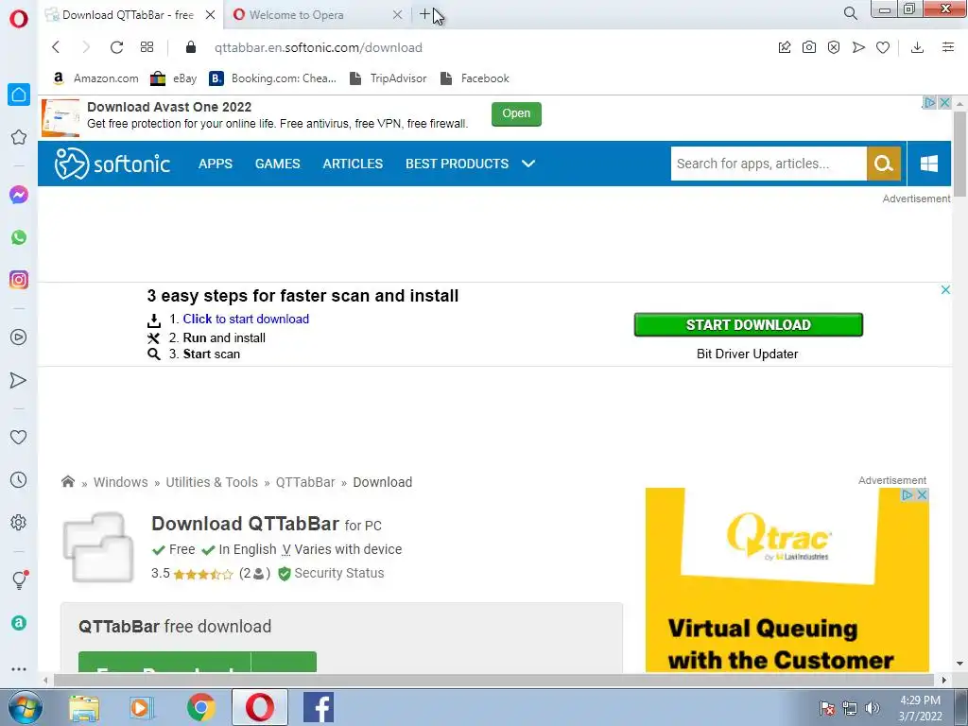Expand the Best Products dropdown chevron

528,164
